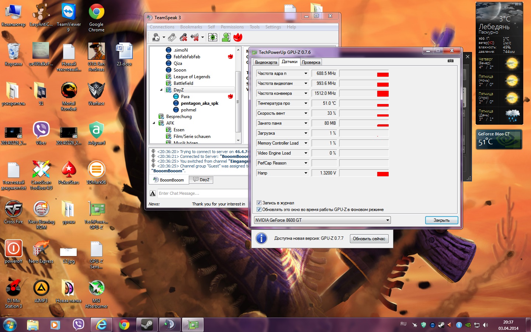
Task: Open NVIDIA GeForce 8600 GT device dropdown
Action: coord(322,220)
